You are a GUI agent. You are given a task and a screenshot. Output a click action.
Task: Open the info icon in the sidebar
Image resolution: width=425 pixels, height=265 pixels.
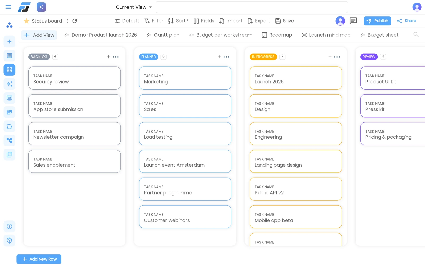pos(9,226)
